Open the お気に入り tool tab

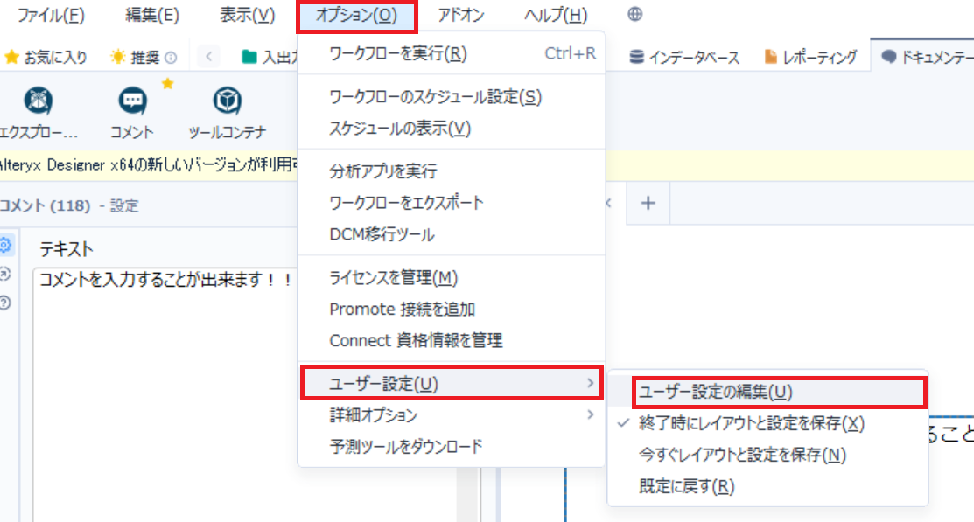click(46, 58)
